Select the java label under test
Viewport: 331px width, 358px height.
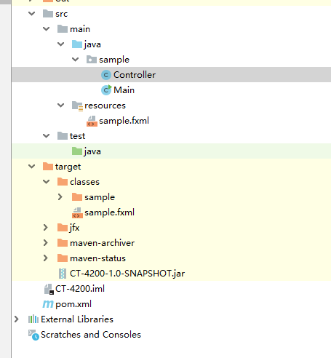pos(92,151)
